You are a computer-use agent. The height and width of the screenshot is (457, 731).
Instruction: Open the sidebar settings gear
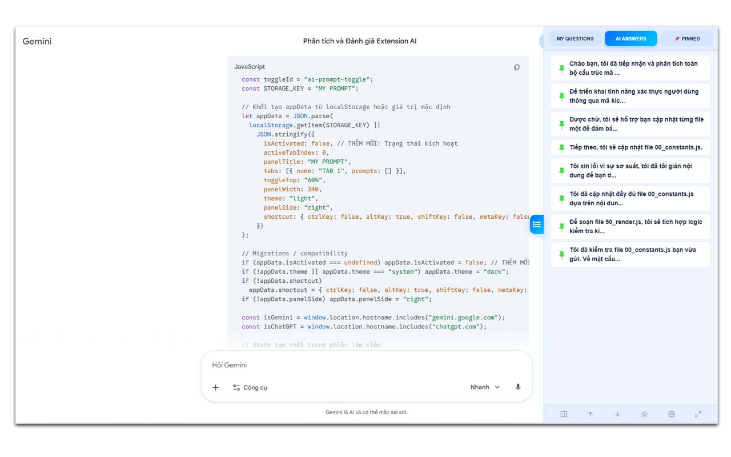(x=672, y=414)
